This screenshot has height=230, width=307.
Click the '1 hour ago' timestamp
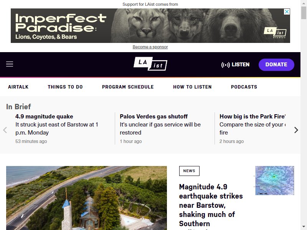coord(131,141)
